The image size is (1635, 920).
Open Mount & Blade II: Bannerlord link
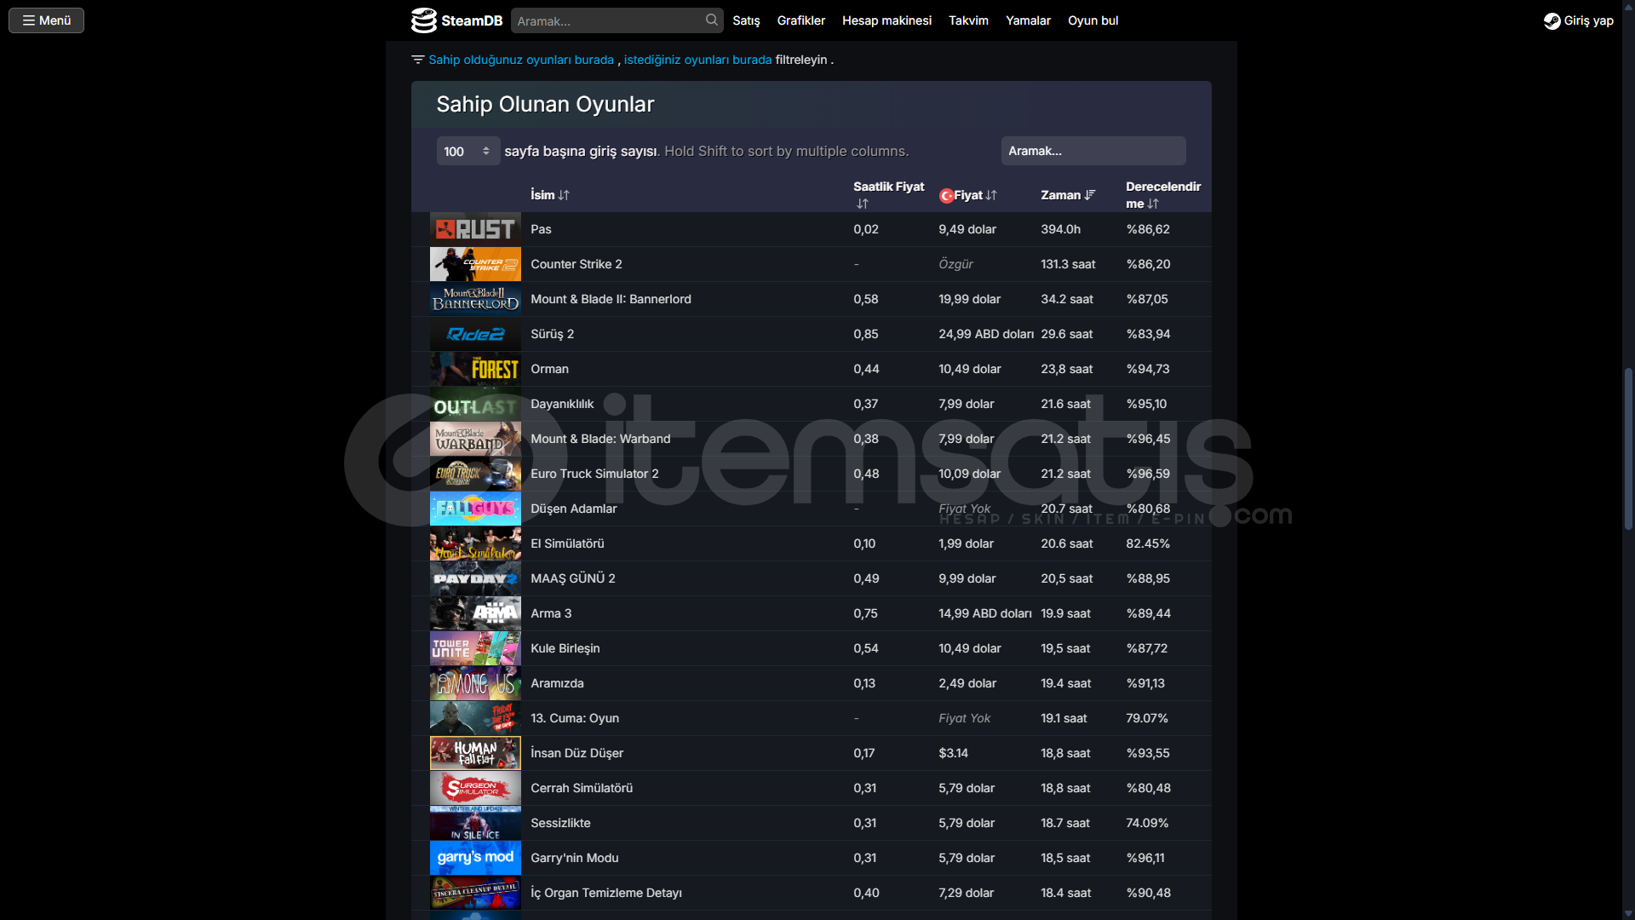(611, 299)
